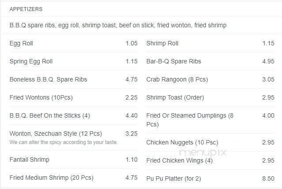Image resolution: width=282 pixels, height=189 pixels.
Task: Click the appetizer description line of text
Action: click(x=118, y=25)
